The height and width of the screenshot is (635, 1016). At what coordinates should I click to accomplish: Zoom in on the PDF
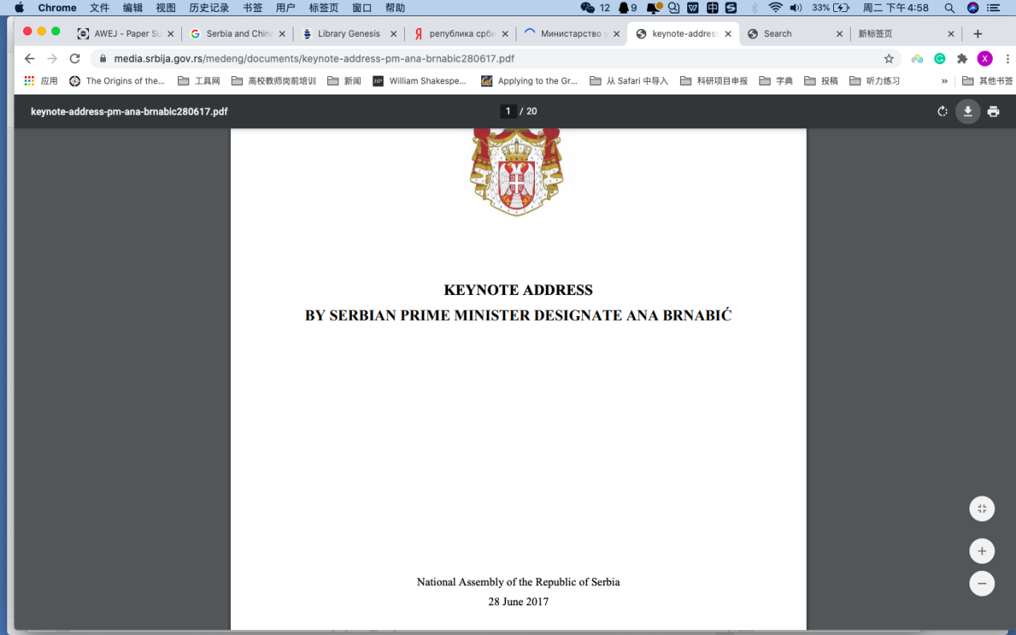coord(982,552)
